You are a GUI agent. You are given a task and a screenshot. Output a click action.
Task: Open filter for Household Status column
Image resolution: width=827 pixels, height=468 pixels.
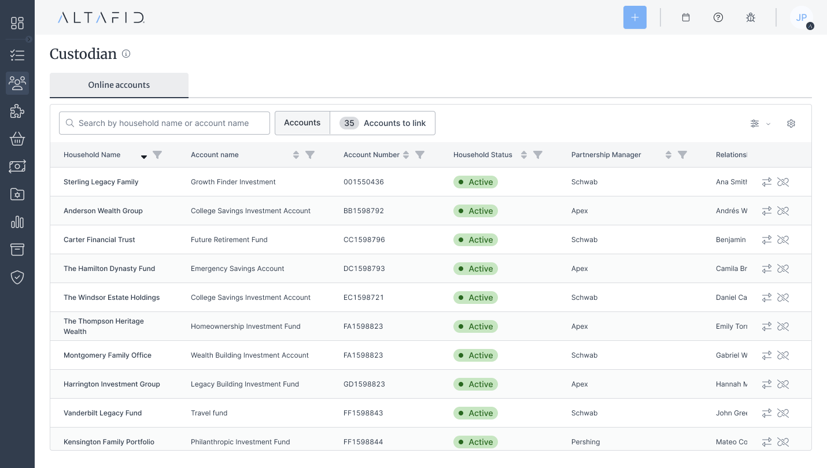click(x=538, y=155)
